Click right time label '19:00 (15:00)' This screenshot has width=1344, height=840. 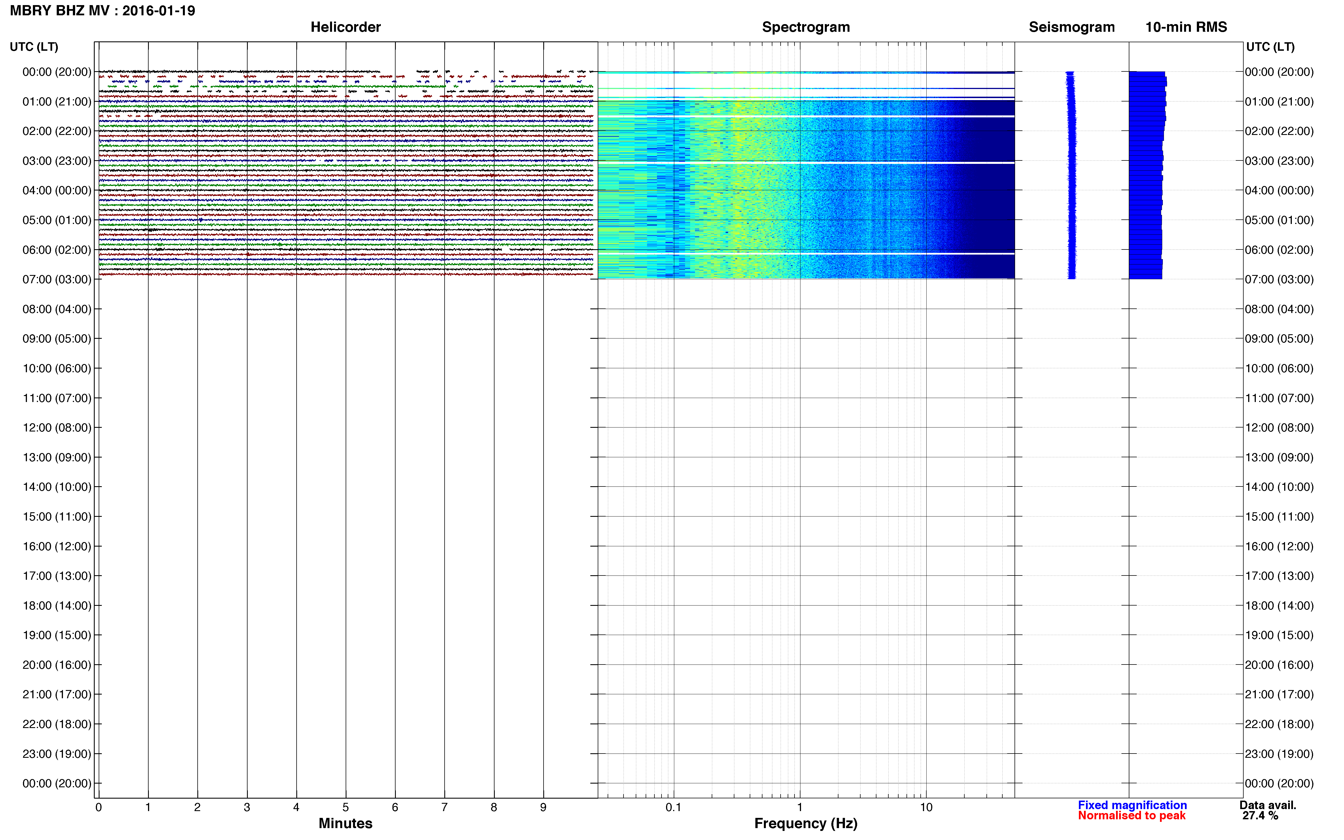1279,635
